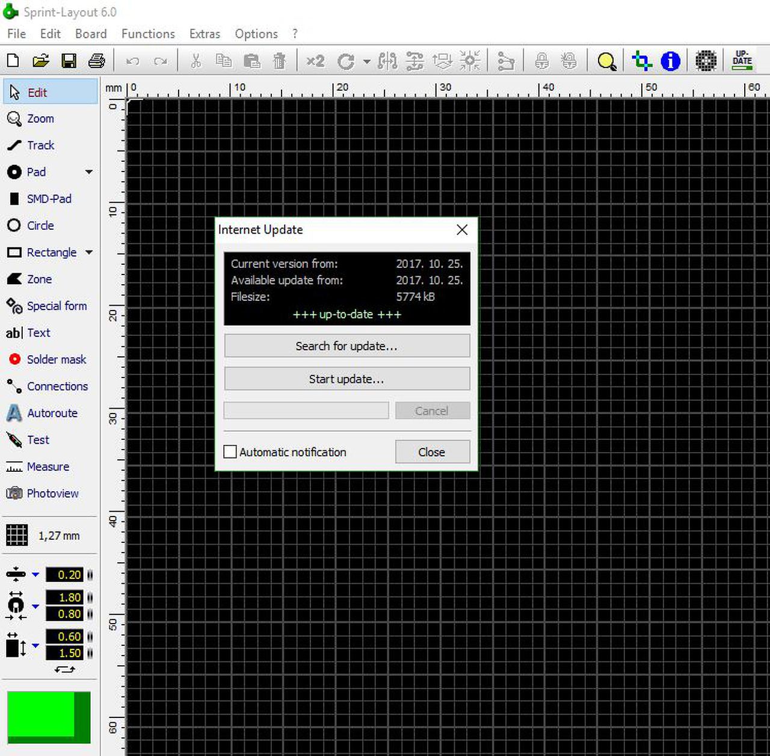Click the pad outer diameter value 1.80
This screenshot has height=756, width=770.
click(x=64, y=597)
